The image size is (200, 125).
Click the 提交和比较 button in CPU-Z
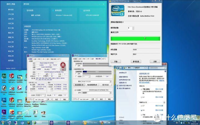click(105, 85)
